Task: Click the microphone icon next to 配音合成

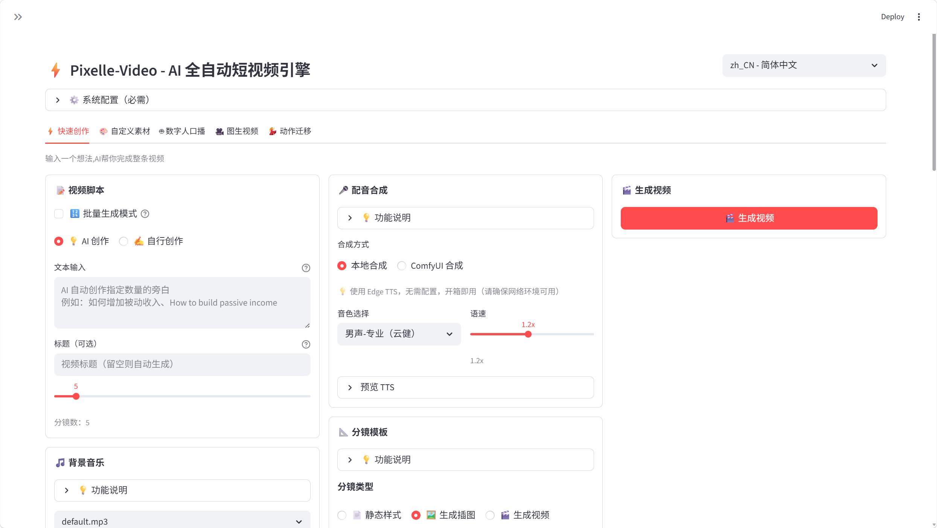Action: pos(343,190)
